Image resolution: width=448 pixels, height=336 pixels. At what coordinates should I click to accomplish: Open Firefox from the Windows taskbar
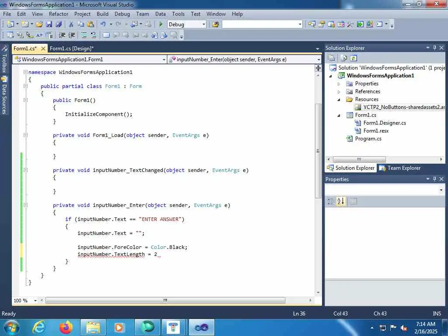pos(66,327)
